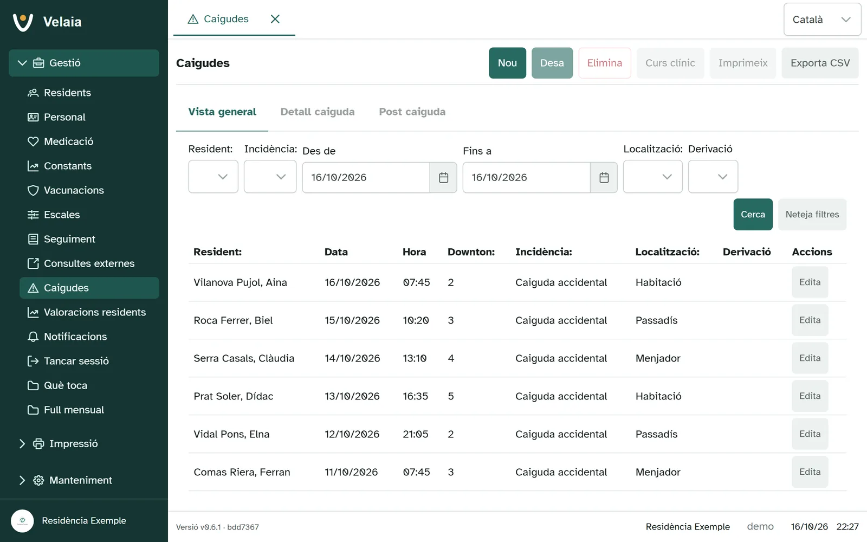The height and width of the screenshot is (542, 867).
Task: Expand the Impressió sidebar group
Action: click(84, 443)
